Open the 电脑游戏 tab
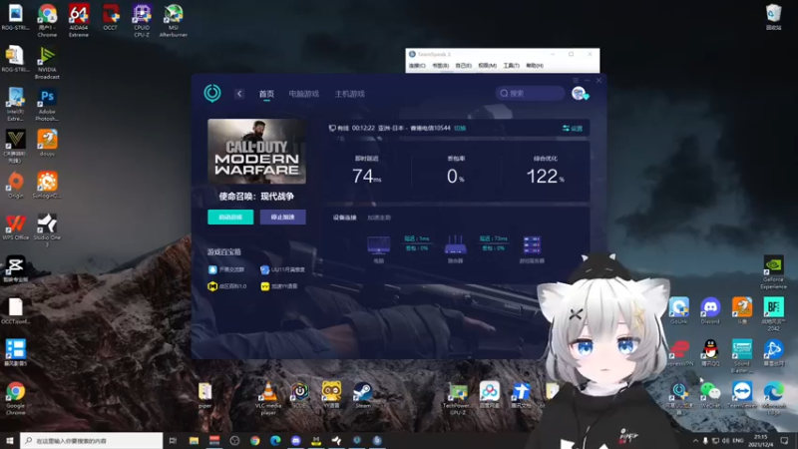The height and width of the screenshot is (449, 798). pyautogui.click(x=304, y=94)
